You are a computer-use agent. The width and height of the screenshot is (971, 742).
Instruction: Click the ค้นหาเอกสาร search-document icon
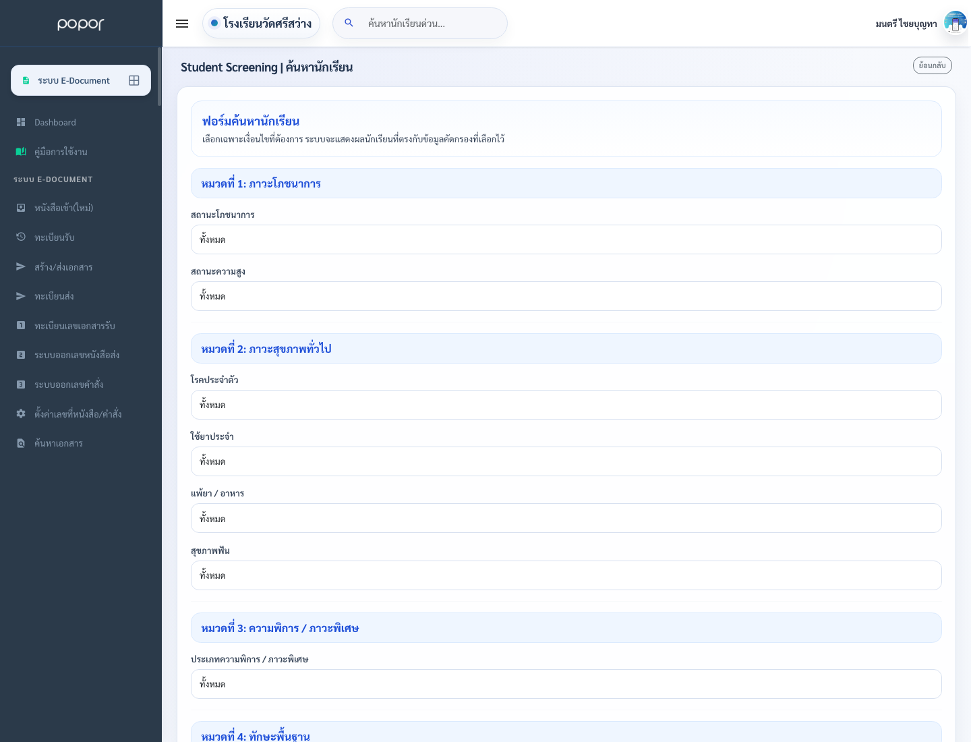pos(21,443)
